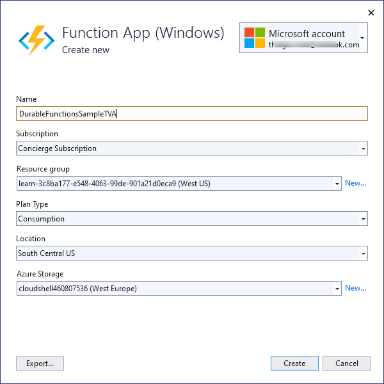Expand the Location dropdown

tap(192, 253)
